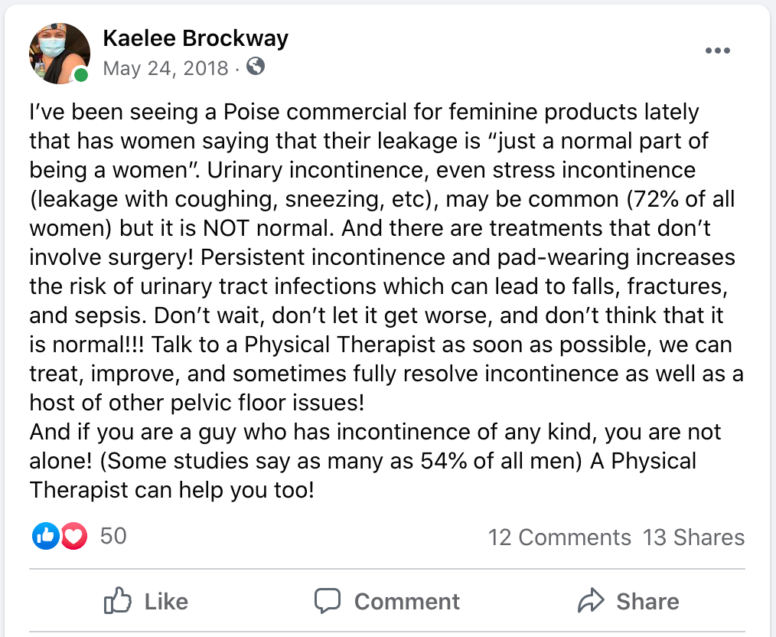View the 13 Shares list
776x637 pixels.
(693, 537)
